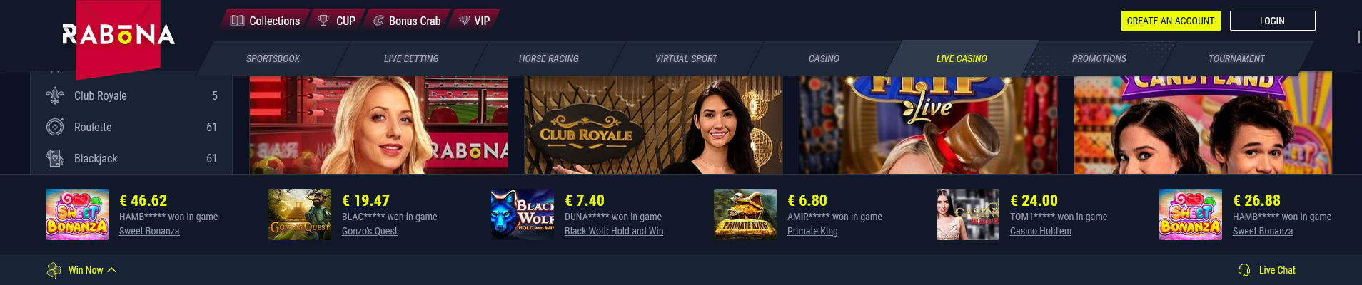
Task: Open the Casino tab
Action: tap(824, 58)
